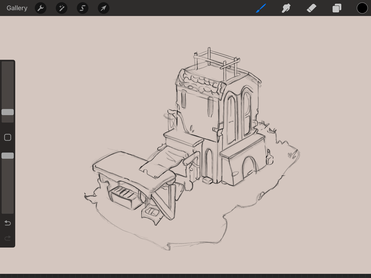
Task: Select the Smudge tool
Action: point(286,8)
